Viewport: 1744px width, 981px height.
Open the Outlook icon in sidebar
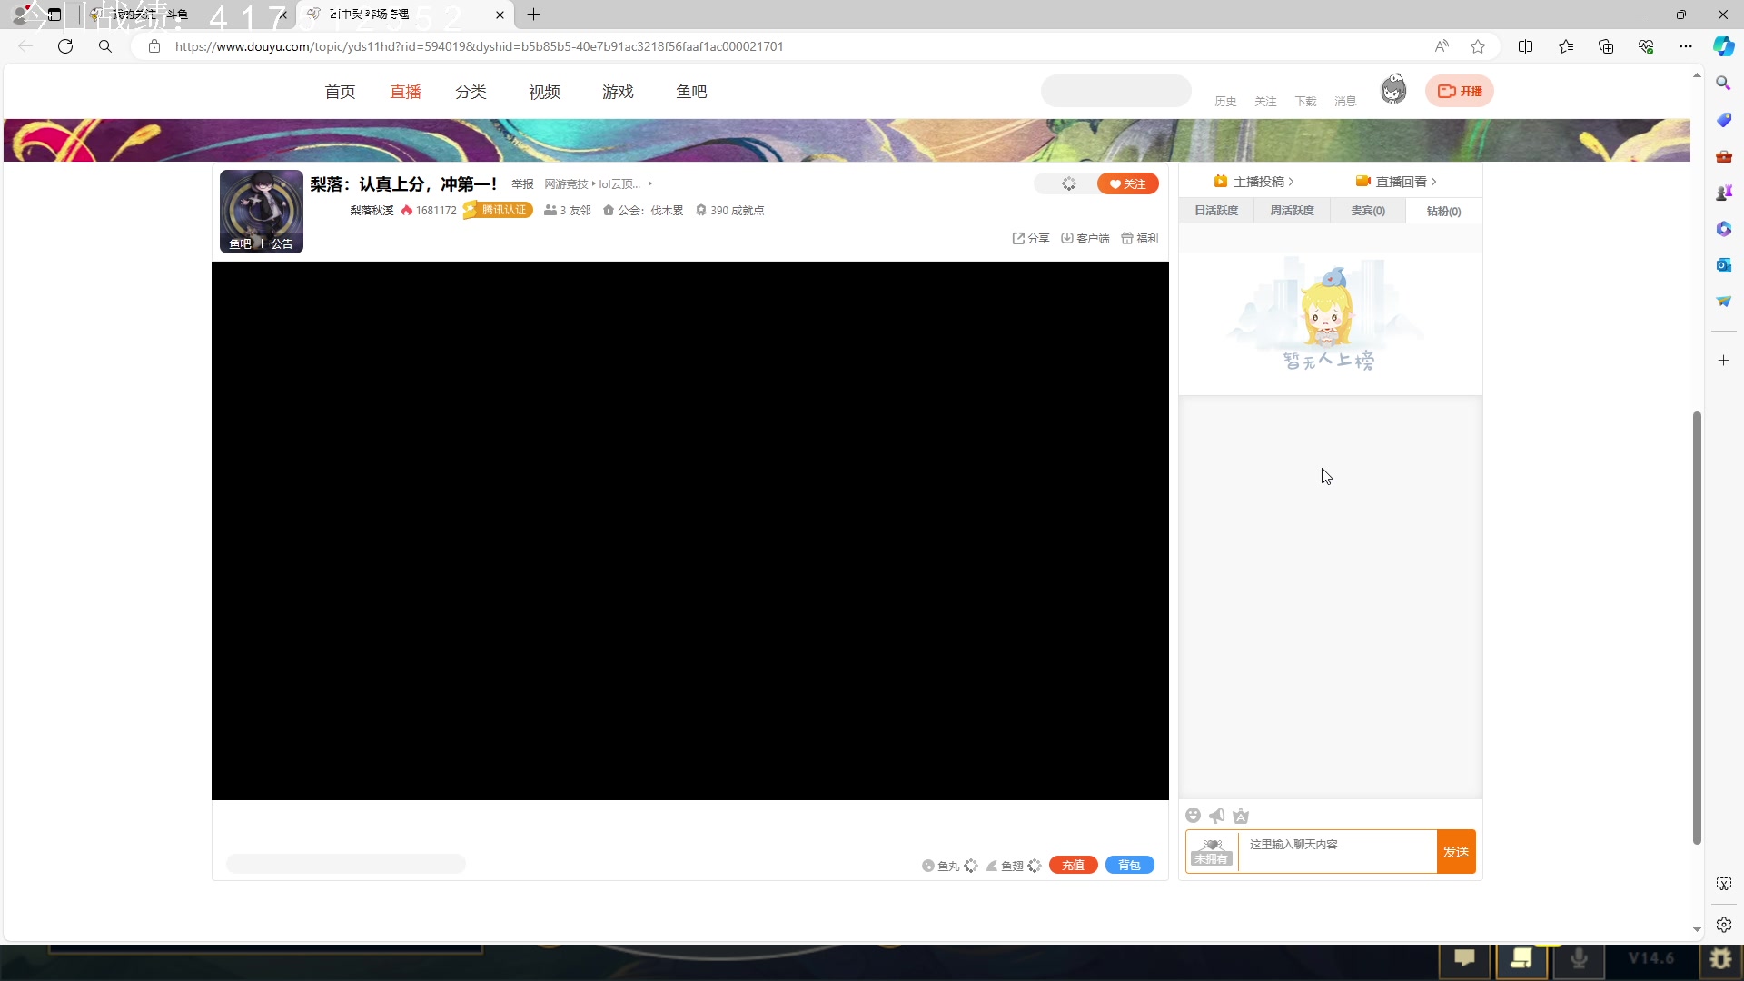coord(1723,265)
